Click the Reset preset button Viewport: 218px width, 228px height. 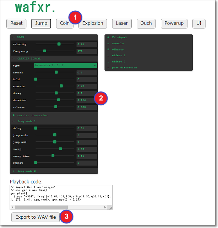coord(16,24)
